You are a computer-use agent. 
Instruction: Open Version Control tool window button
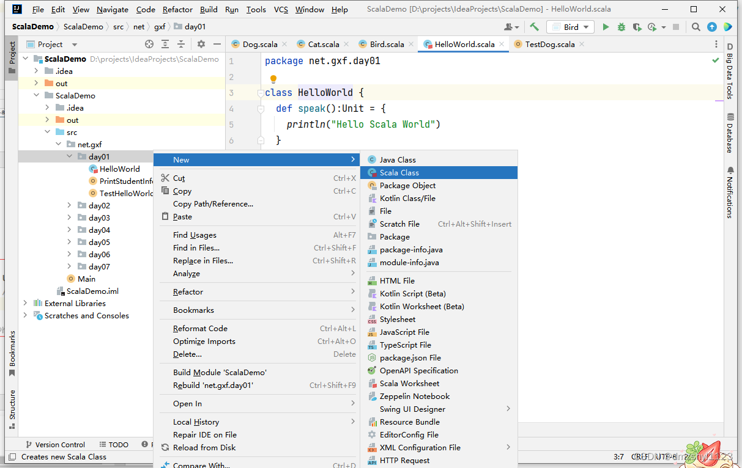pos(54,445)
